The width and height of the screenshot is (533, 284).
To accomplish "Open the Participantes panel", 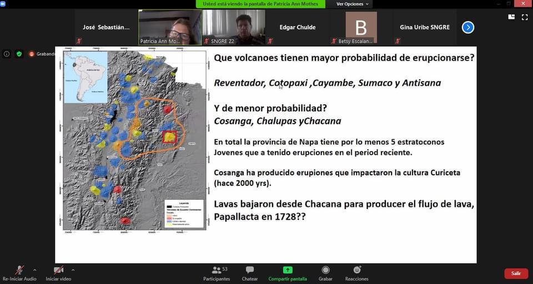I will pyautogui.click(x=217, y=274).
